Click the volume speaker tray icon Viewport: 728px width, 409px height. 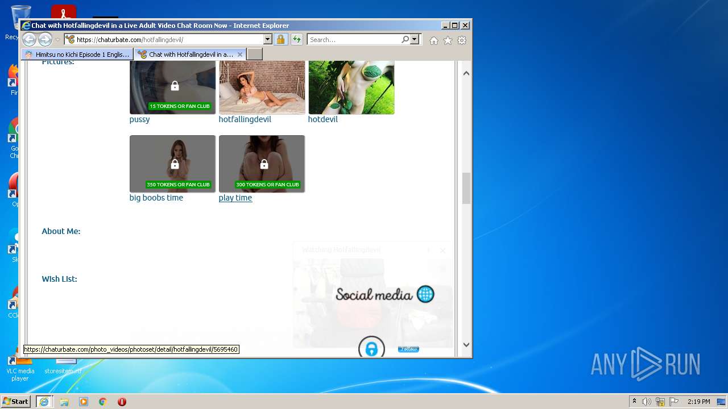(647, 402)
